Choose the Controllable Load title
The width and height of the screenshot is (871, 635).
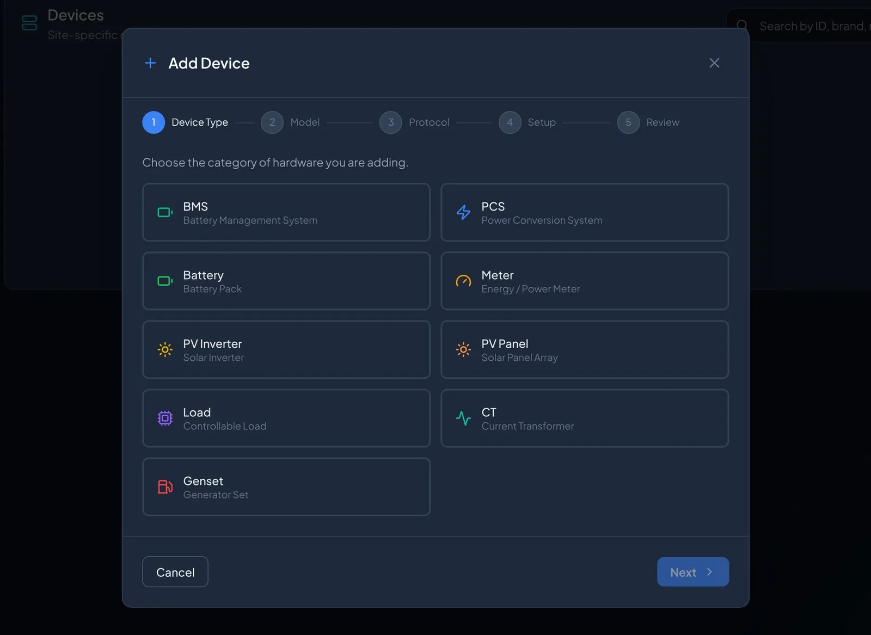tap(197, 412)
